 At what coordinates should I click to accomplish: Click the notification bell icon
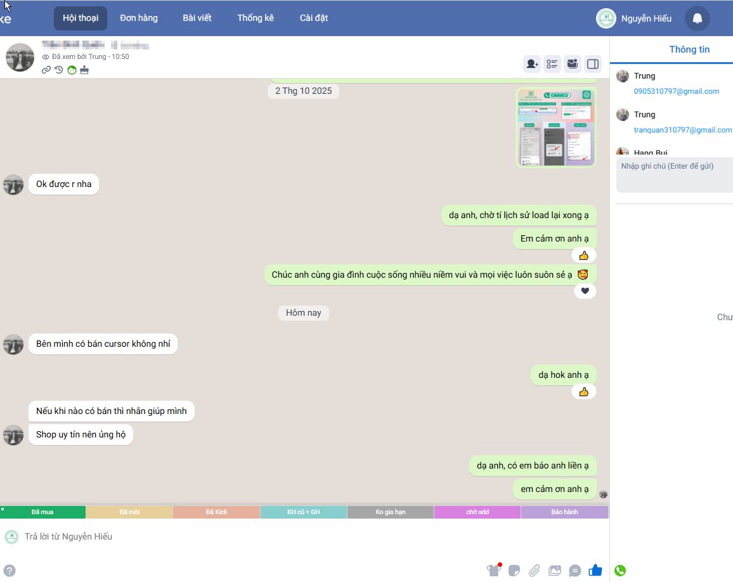(697, 18)
